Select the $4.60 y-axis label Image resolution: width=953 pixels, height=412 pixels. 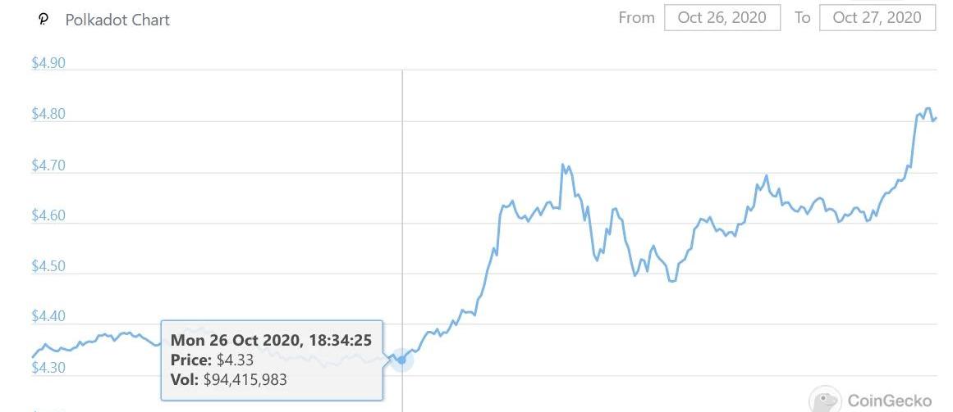(x=48, y=215)
